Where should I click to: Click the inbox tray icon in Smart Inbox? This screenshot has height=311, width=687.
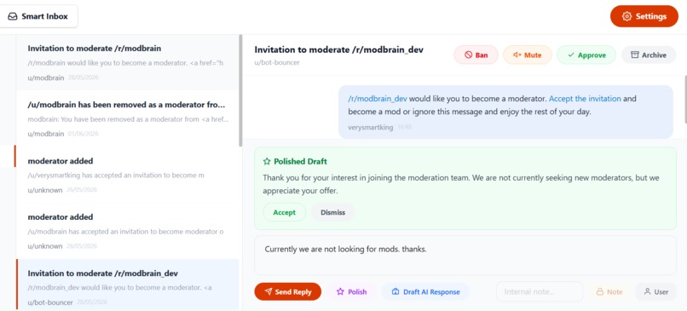coord(13,17)
